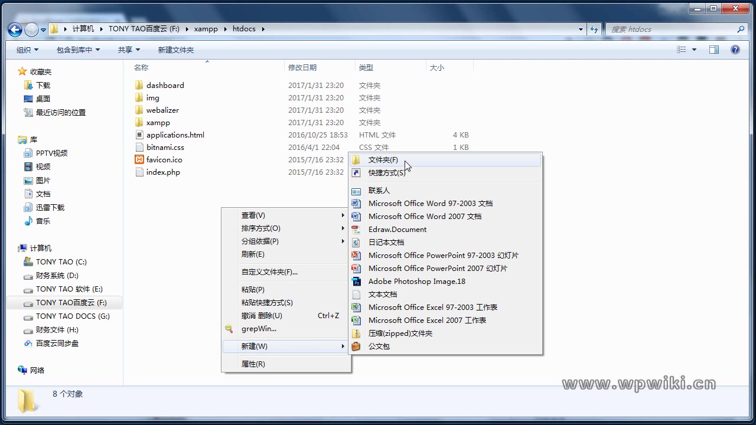Click the Contact (联系人) icon
756x425 pixels.
tap(356, 190)
